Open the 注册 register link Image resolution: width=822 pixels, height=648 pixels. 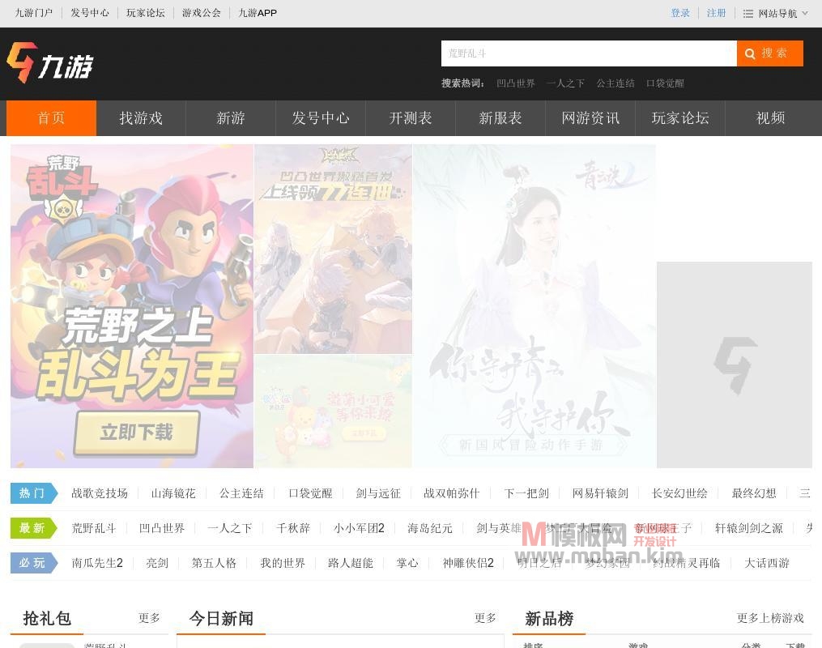pos(716,13)
